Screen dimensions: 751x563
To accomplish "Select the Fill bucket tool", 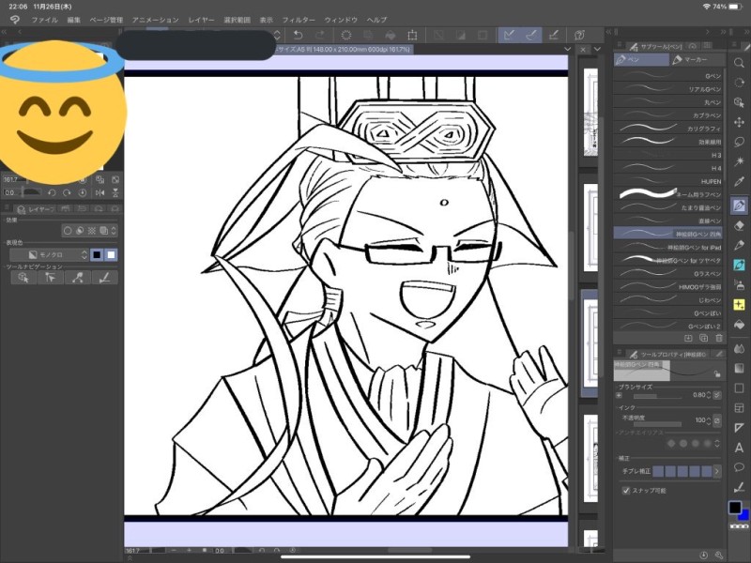I will (x=739, y=325).
